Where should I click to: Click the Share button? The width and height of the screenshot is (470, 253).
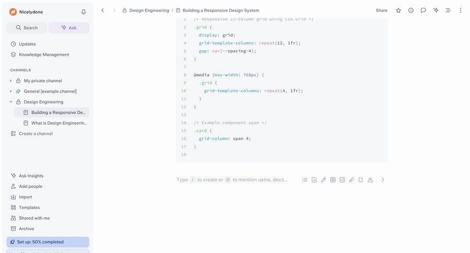(381, 10)
